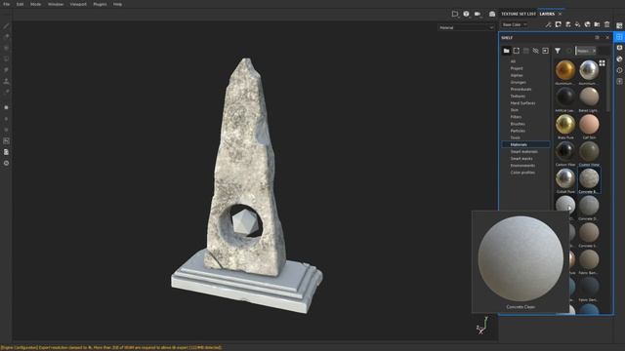Select the Clone stamp tool
The width and height of the screenshot is (625, 351).
tap(6, 81)
